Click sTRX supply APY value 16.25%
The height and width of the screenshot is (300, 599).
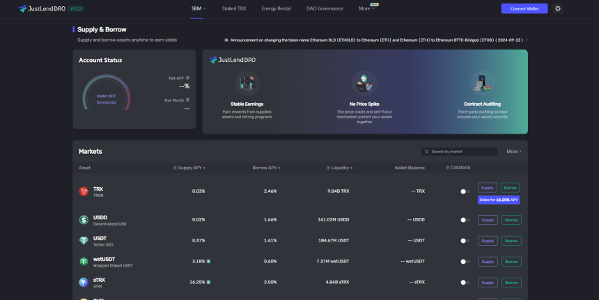[197, 283]
